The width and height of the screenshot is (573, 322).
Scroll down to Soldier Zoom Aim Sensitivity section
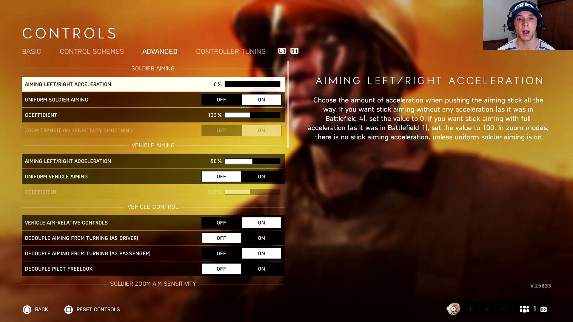[153, 284]
